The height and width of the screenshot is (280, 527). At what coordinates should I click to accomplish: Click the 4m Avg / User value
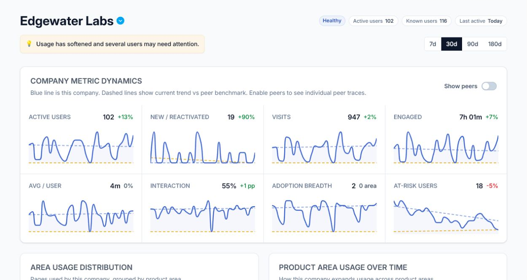pos(115,186)
